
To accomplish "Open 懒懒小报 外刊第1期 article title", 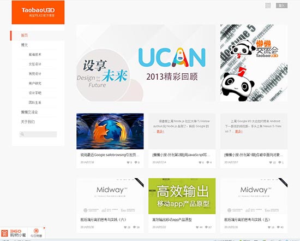I will 254,155.
